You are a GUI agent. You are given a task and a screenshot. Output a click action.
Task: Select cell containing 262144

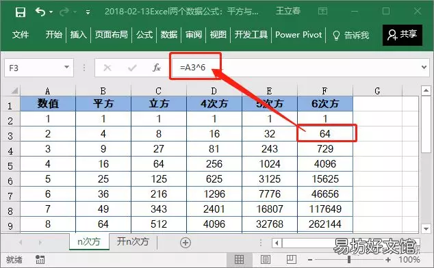325,224
